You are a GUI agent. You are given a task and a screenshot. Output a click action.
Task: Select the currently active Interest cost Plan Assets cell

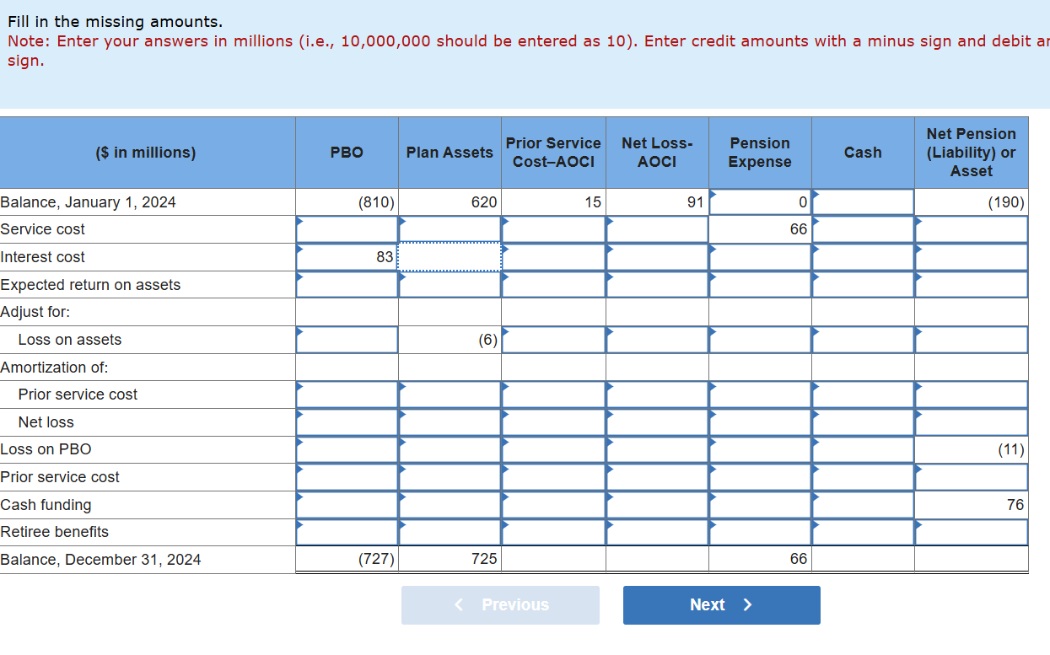point(450,257)
